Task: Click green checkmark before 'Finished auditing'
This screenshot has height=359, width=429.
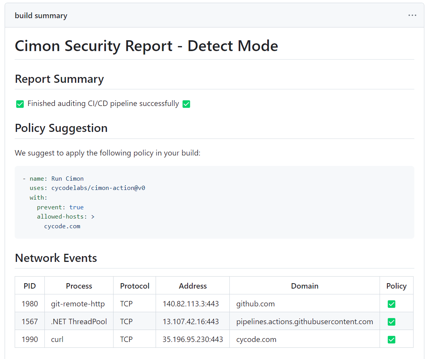Action: tap(20, 104)
